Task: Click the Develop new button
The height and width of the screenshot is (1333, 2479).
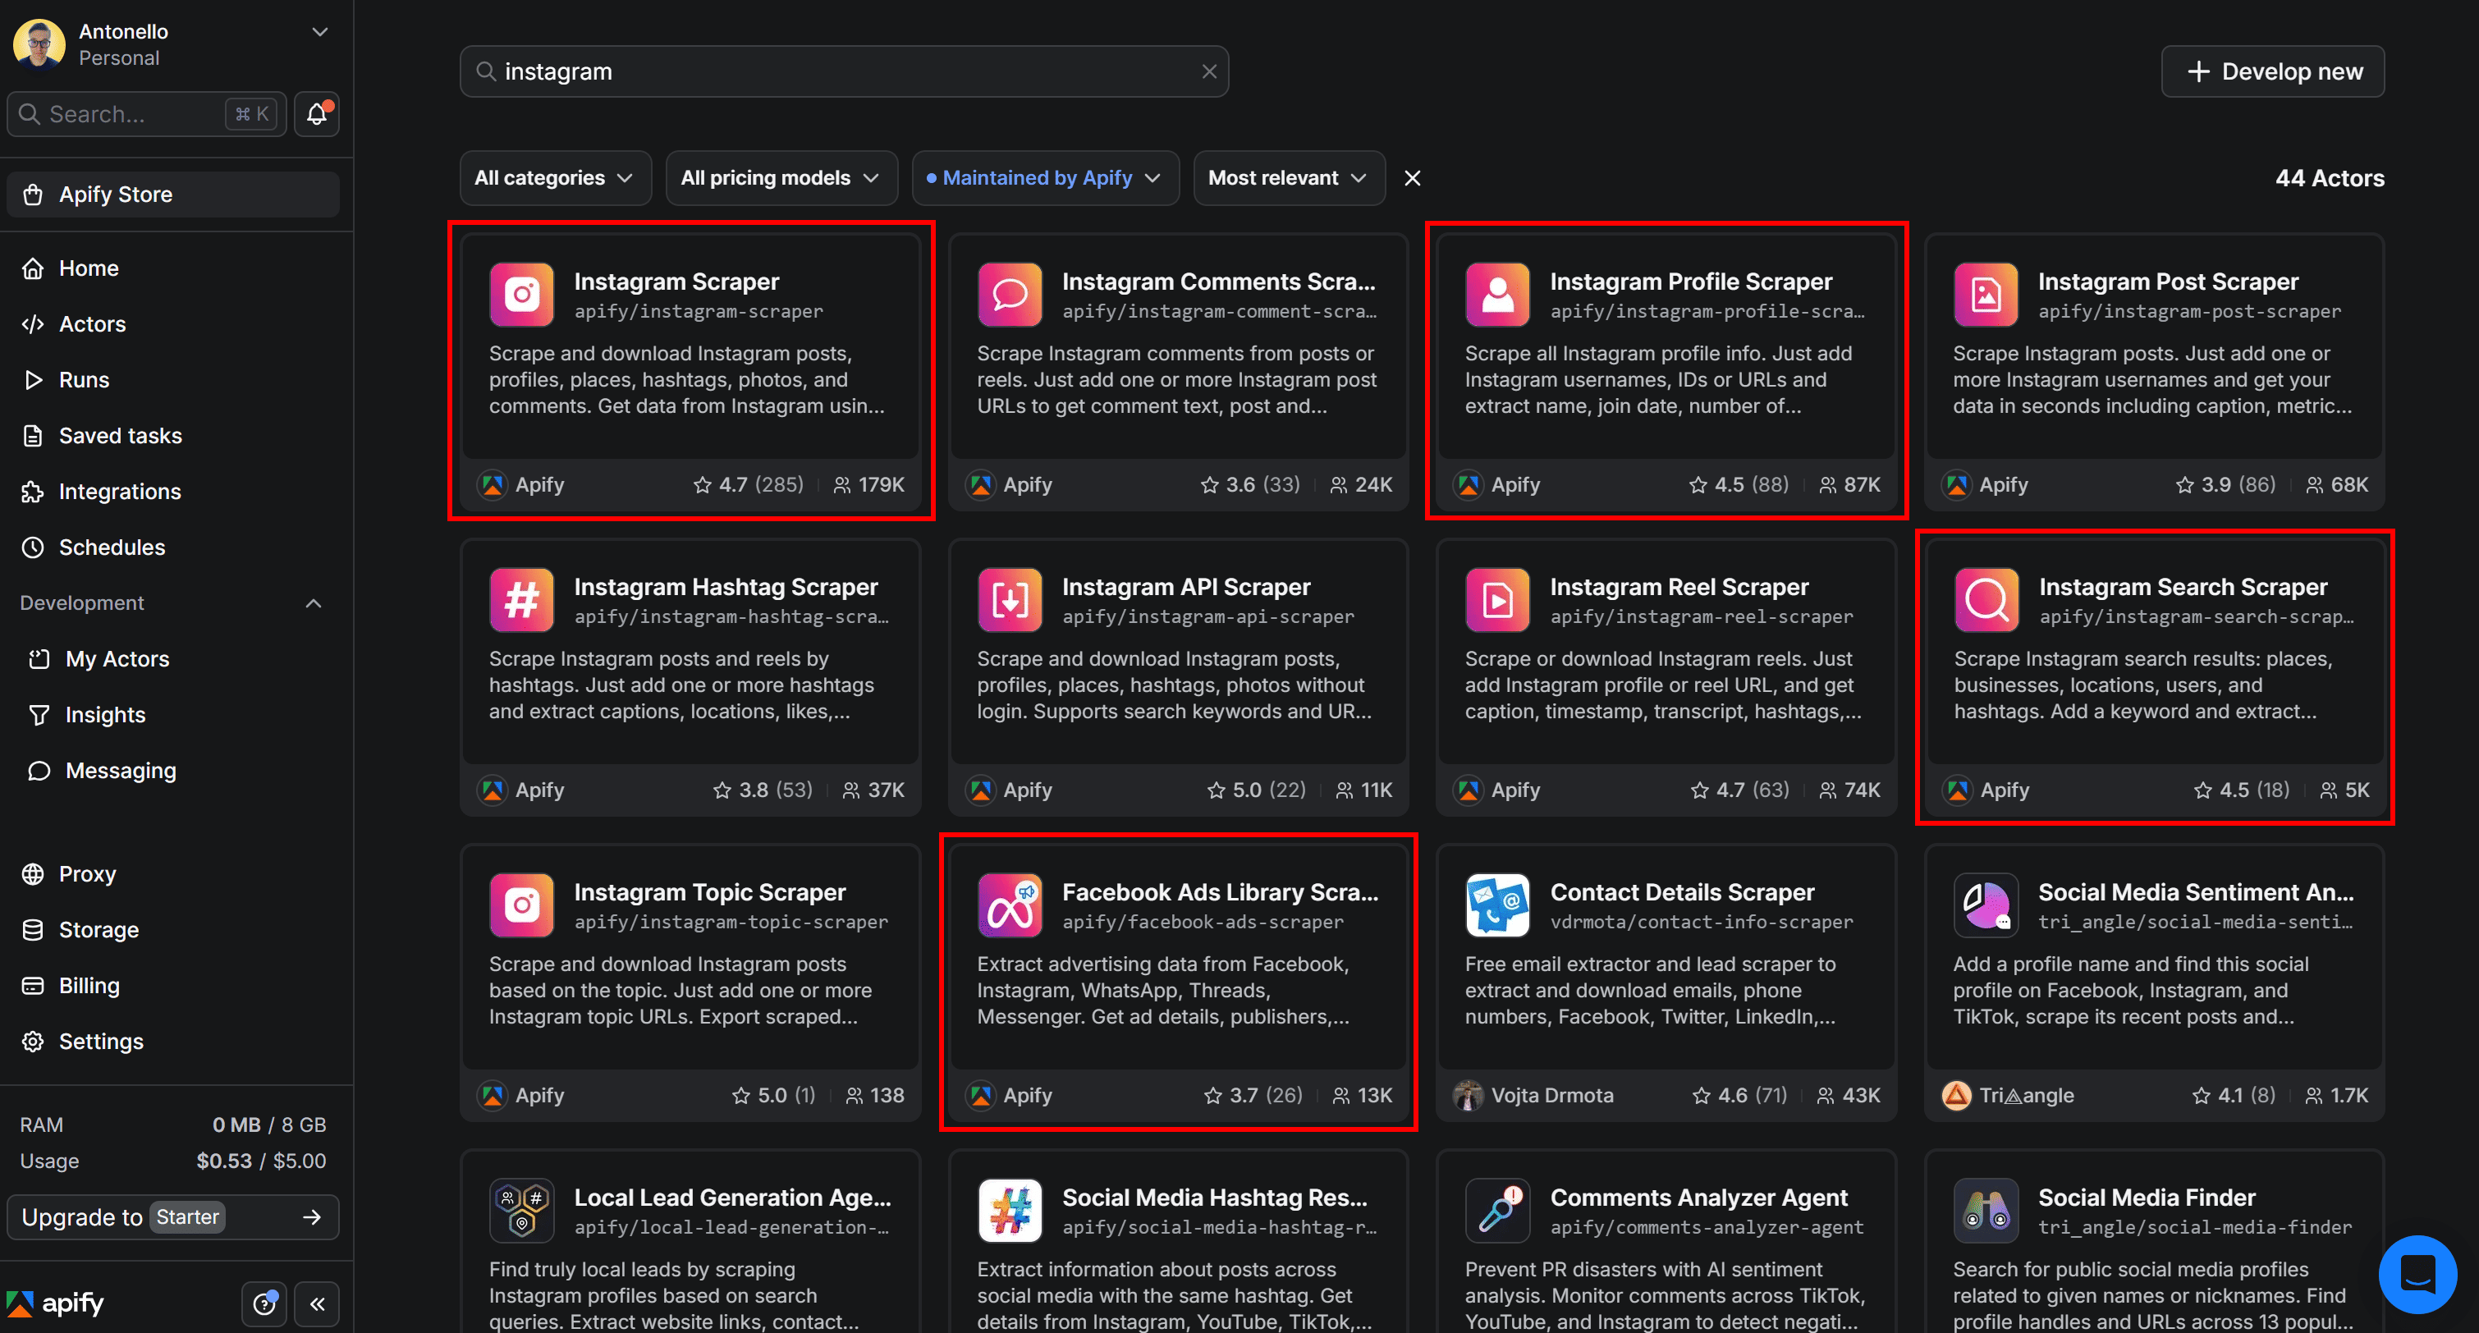Action: coord(2273,71)
